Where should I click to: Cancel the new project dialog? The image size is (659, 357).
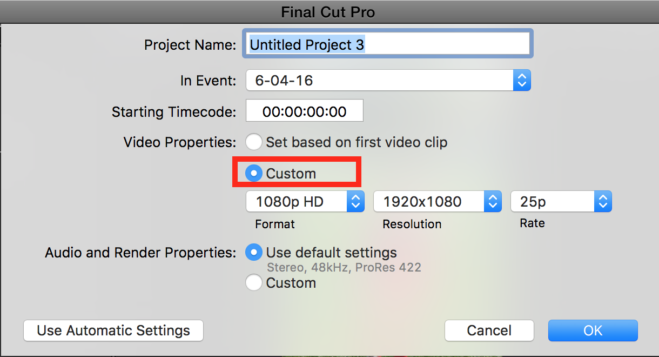click(x=489, y=330)
